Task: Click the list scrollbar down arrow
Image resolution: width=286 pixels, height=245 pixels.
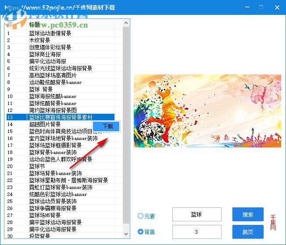Action: click(126, 234)
